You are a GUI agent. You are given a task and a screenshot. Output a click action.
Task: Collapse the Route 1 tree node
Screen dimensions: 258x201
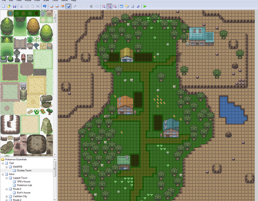(7, 189)
